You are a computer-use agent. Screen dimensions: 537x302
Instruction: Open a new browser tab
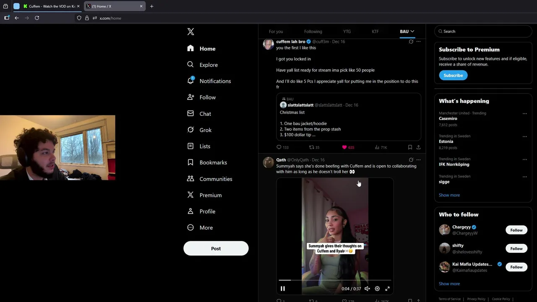pyautogui.click(x=152, y=6)
